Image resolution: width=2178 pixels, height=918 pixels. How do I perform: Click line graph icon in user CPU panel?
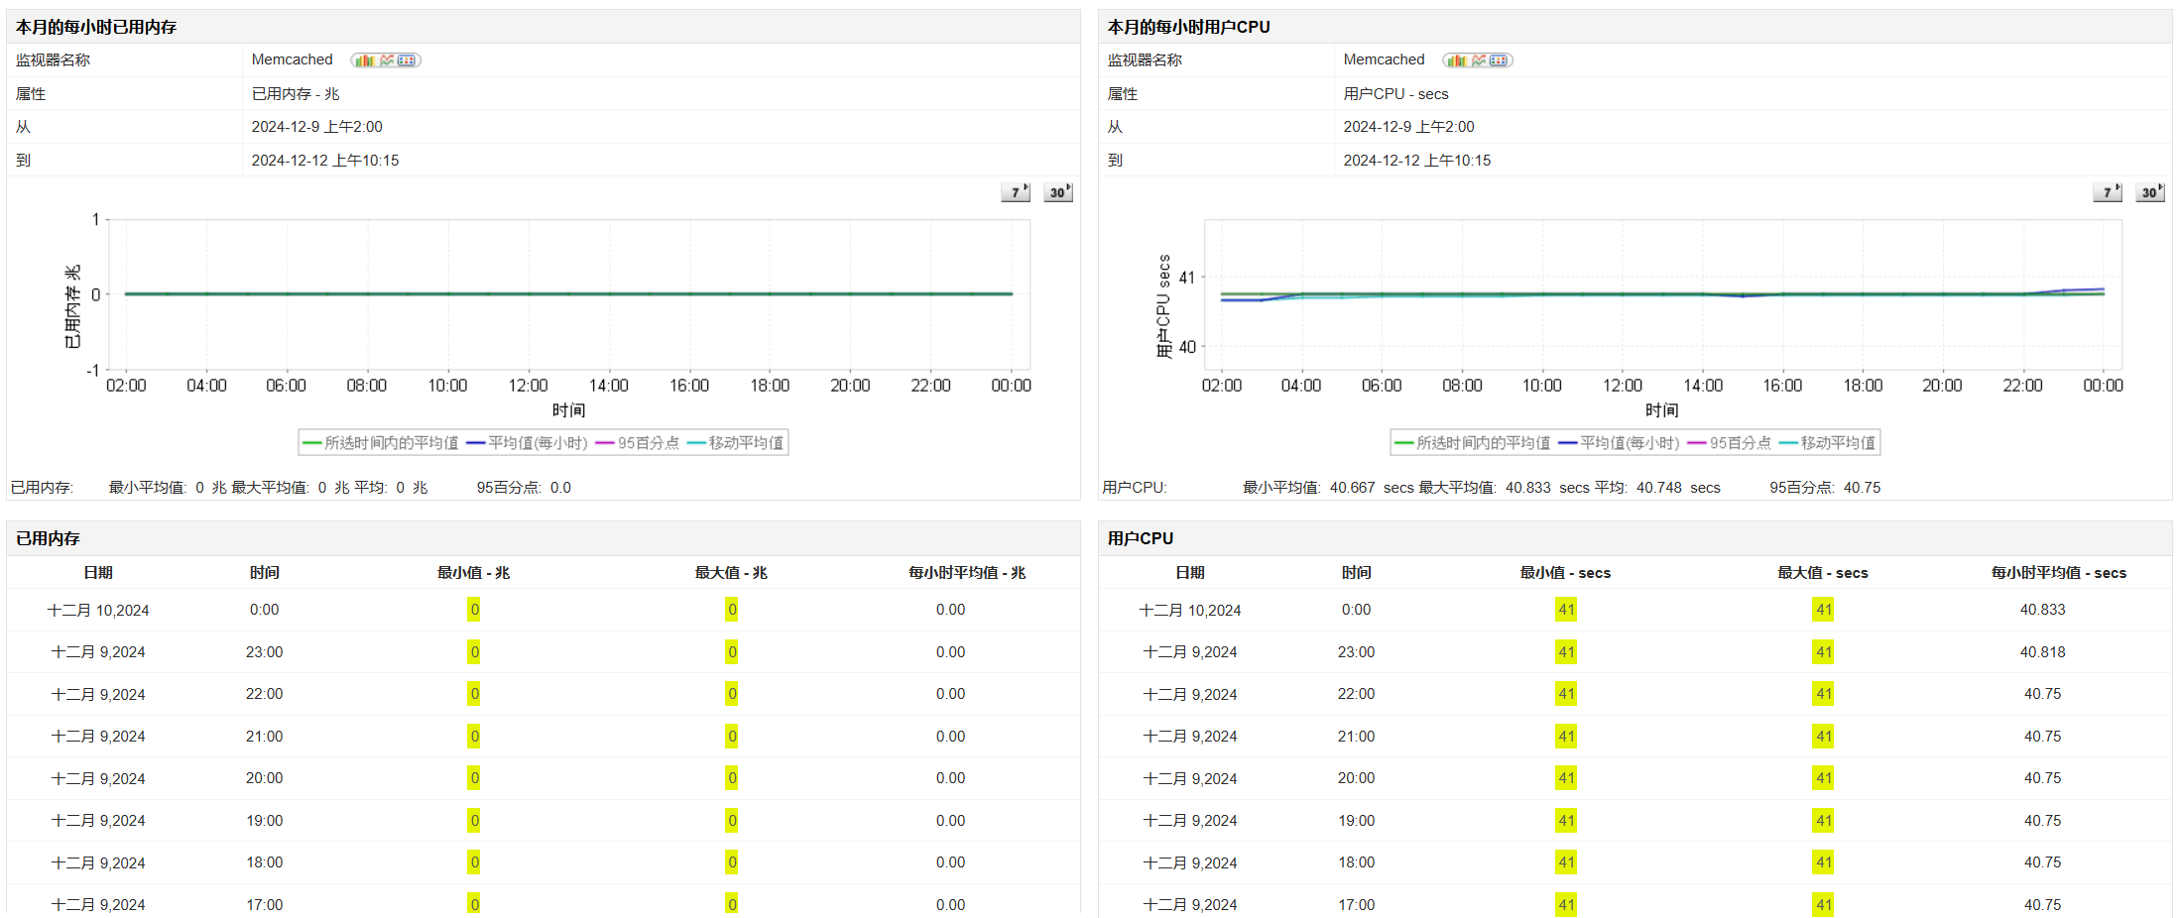[x=1479, y=60]
